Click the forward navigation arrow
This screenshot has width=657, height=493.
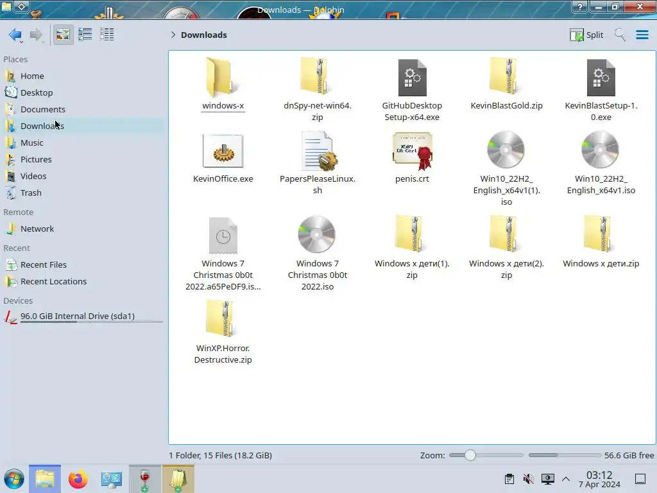click(37, 35)
